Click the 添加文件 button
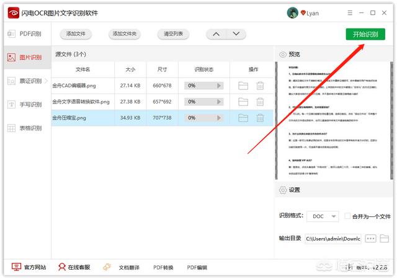 [x=76, y=34]
